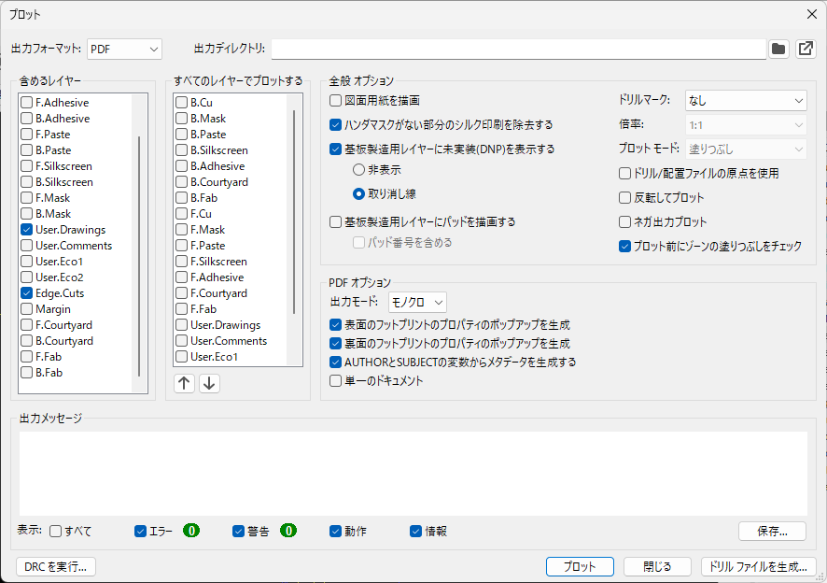Select B.Cu in the all-layers plot list
Screen dimensions: 827x583
click(182, 103)
